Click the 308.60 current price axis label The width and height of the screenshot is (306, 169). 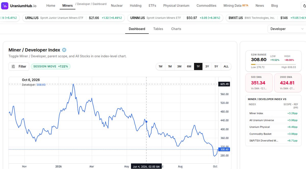(x=224, y=149)
